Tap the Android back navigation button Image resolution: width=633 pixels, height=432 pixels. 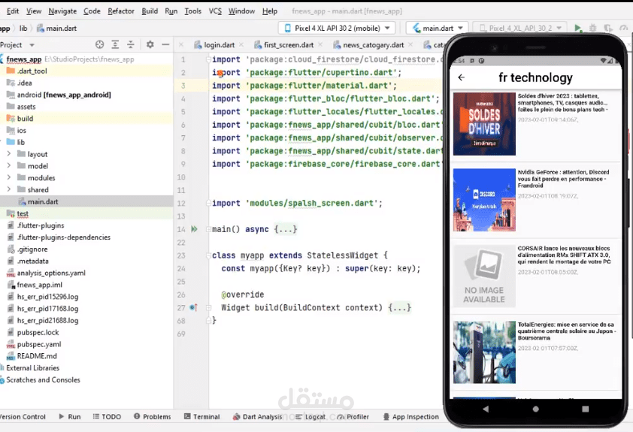pos(486,409)
